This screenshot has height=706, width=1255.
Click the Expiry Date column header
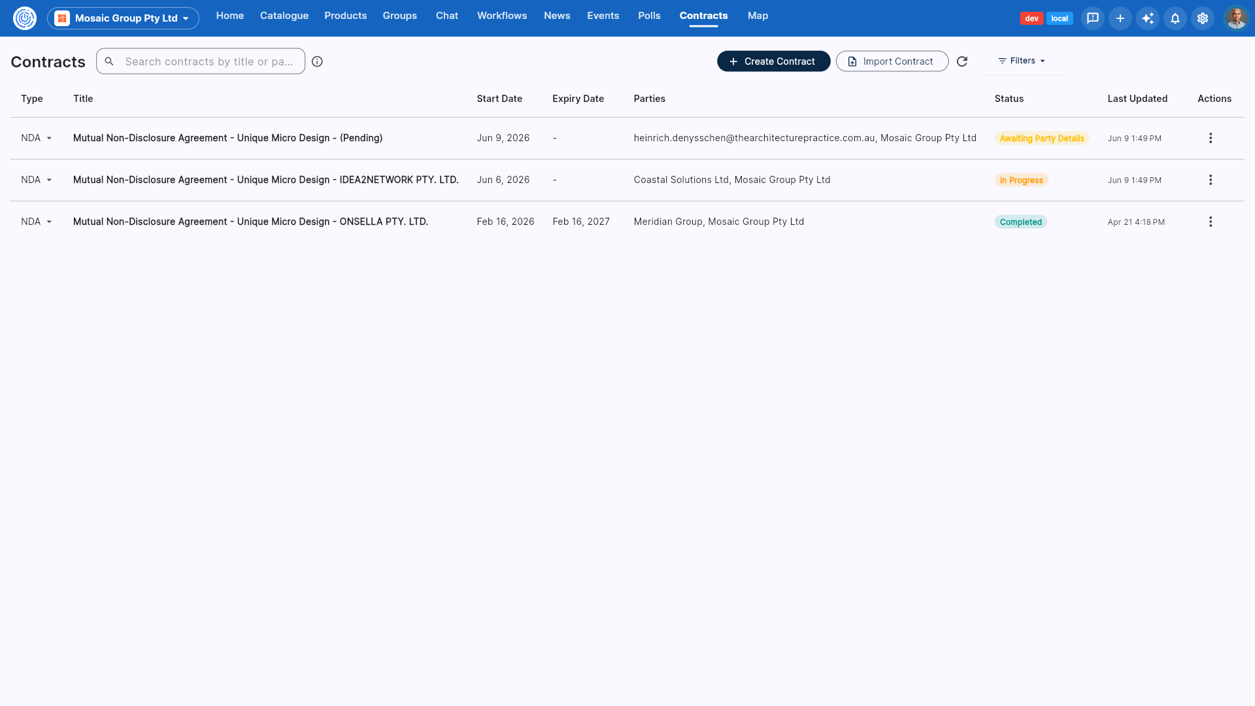click(578, 99)
